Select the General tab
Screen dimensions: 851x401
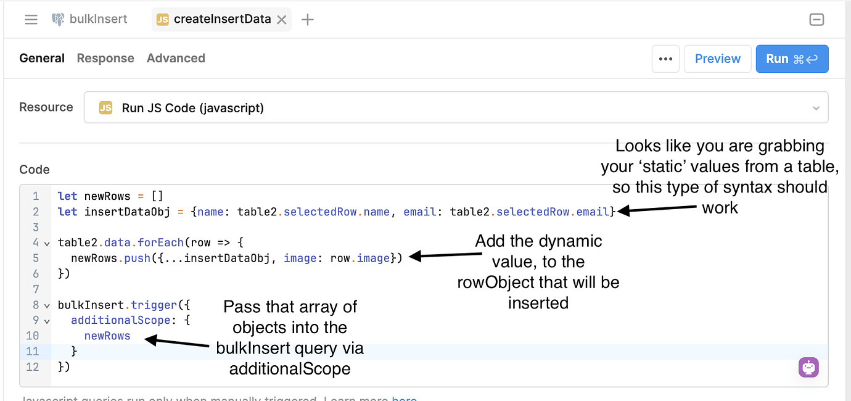coord(42,58)
